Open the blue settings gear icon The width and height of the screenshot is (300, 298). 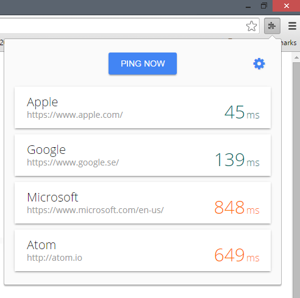(x=259, y=64)
